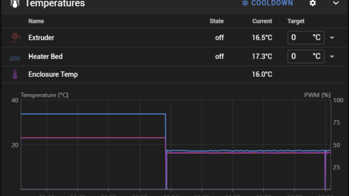The width and height of the screenshot is (349, 196).
Task: Collapse the Temperatures panel chevron
Action: tap(336, 3)
